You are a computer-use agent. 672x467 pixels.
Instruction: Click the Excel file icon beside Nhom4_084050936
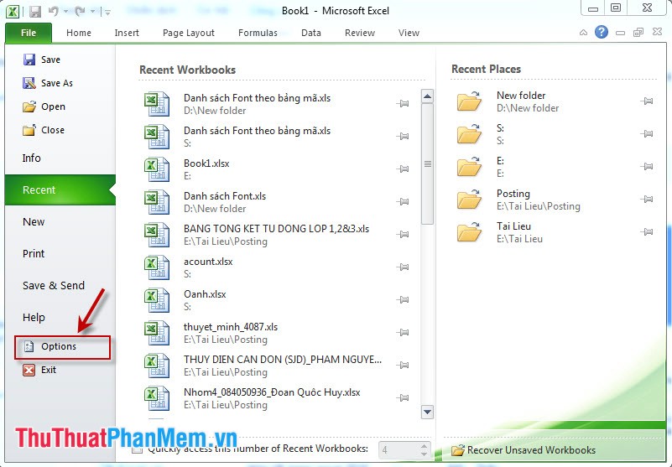(156, 398)
